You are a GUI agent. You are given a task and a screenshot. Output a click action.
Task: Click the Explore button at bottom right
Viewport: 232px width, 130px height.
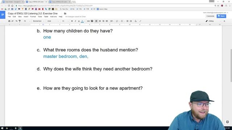227,122
